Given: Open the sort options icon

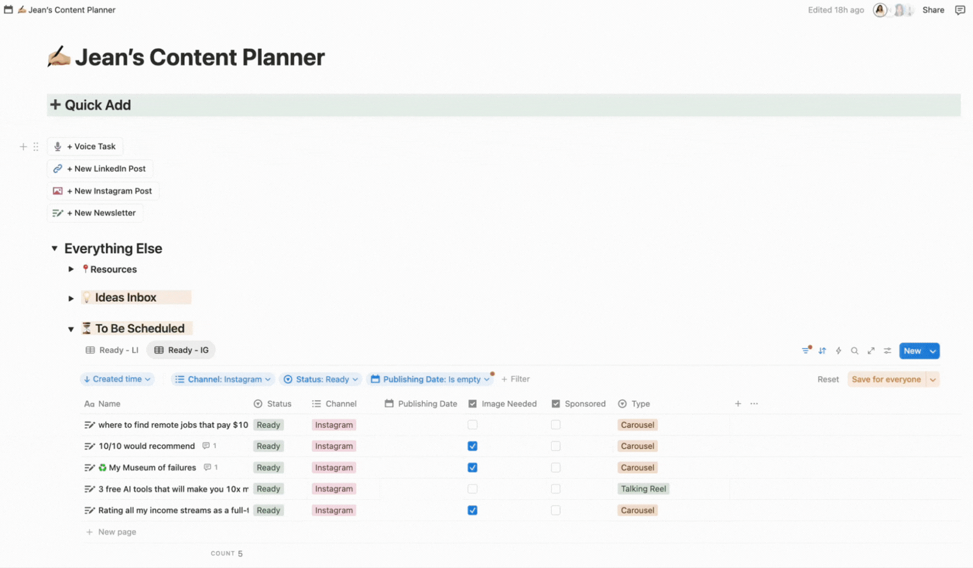Looking at the screenshot, I should pos(822,351).
